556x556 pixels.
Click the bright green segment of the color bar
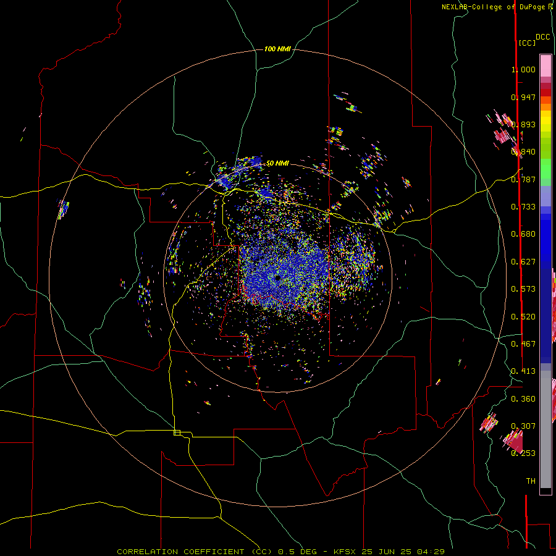tap(545, 169)
